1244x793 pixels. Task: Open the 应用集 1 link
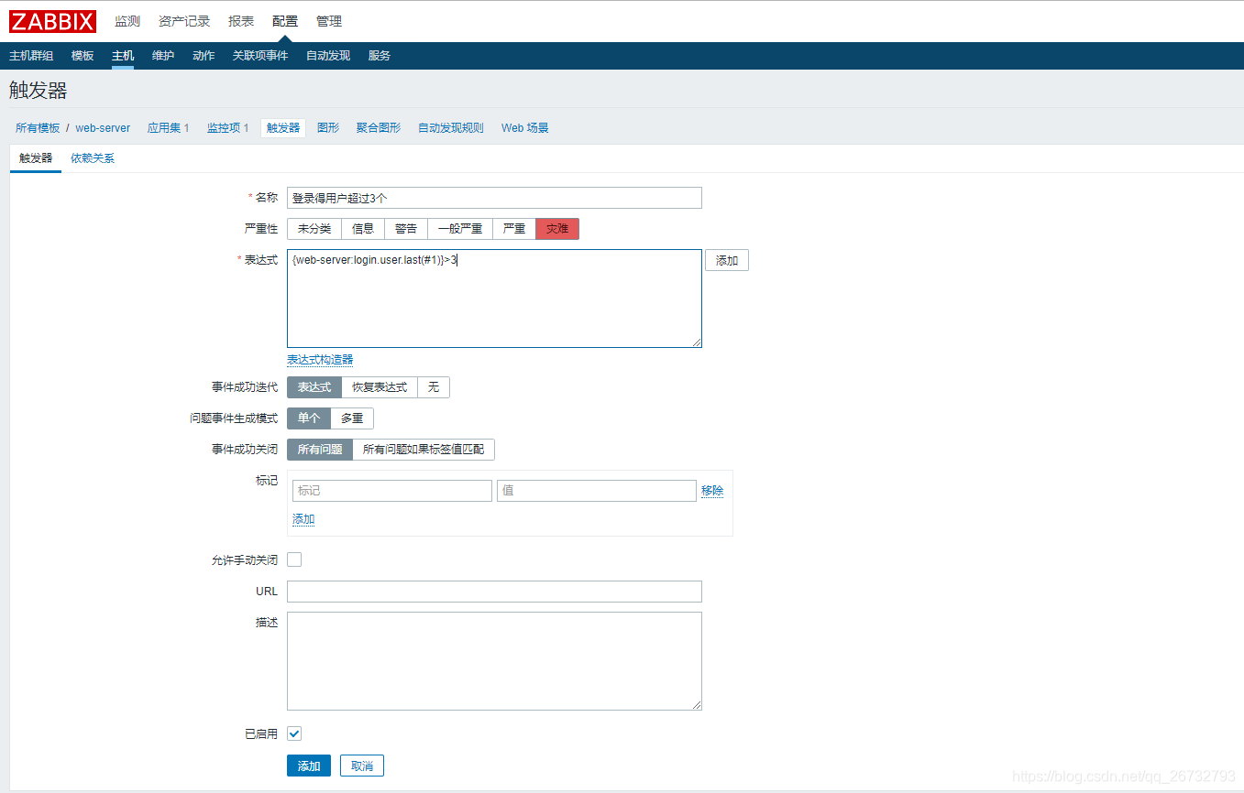(169, 128)
